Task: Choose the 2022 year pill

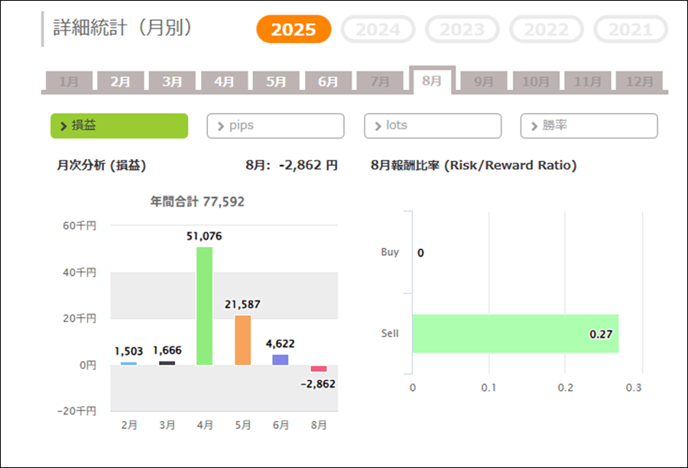Action: (x=547, y=30)
